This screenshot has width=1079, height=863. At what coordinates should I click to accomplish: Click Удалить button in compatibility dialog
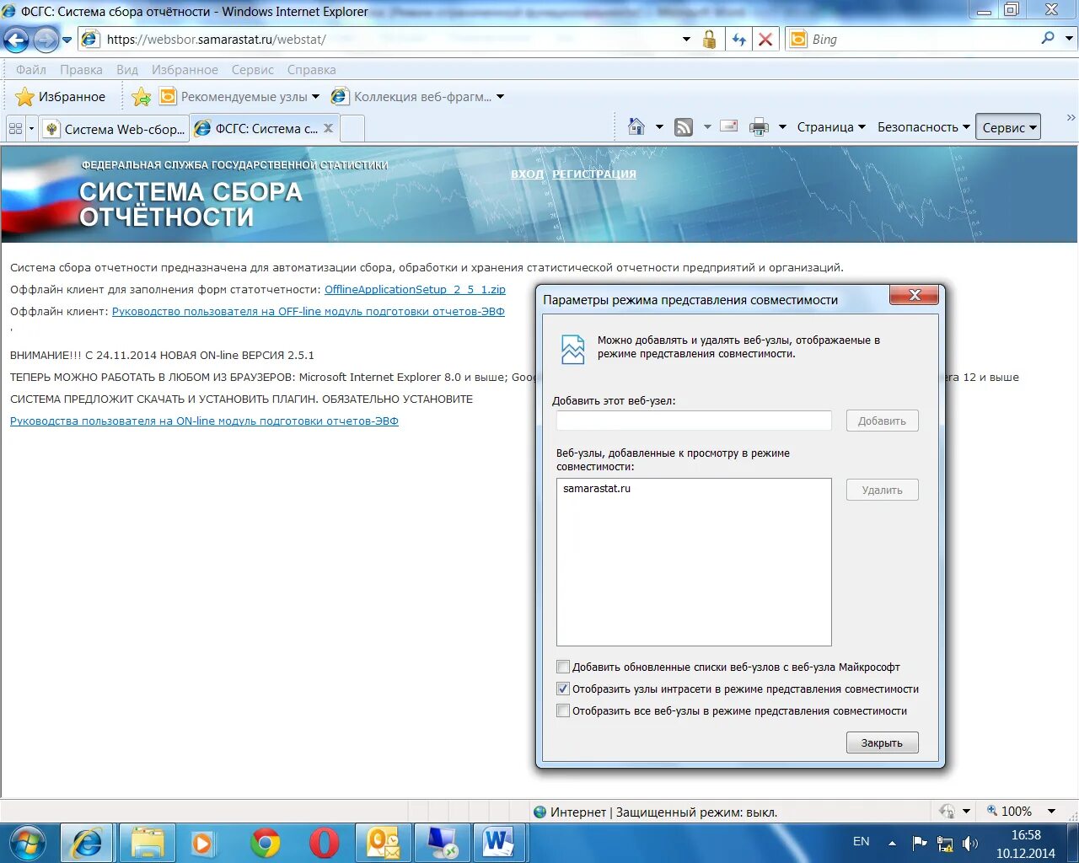click(x=882, y=490)
